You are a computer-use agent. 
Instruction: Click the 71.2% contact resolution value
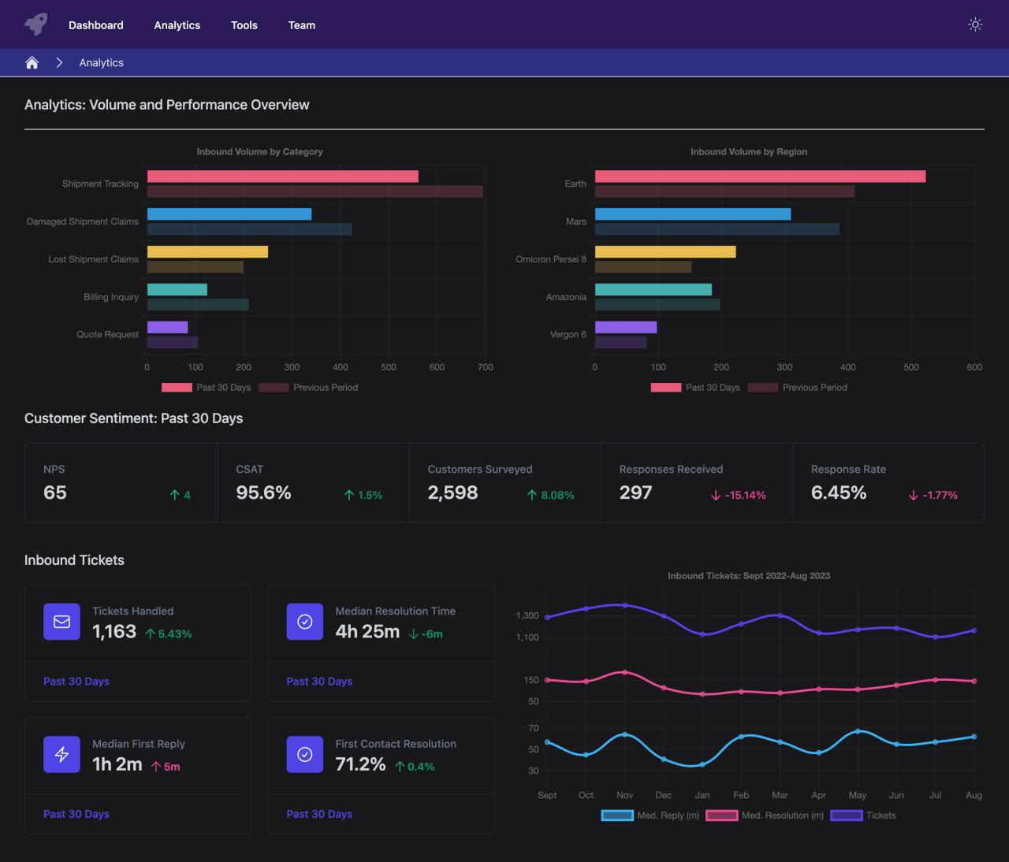point(360,764)
